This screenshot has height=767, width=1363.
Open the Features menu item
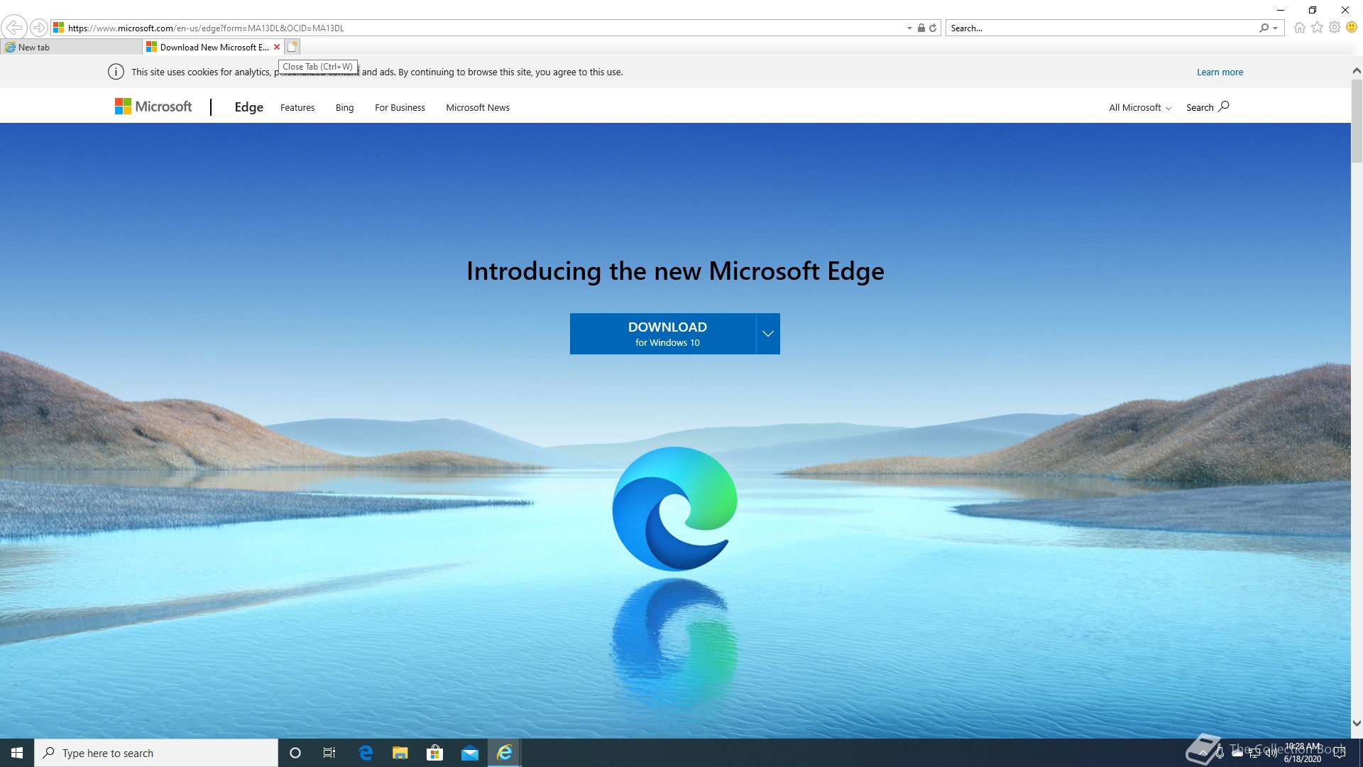297,108
